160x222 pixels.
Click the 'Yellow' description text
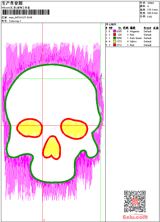pos(133,41)
